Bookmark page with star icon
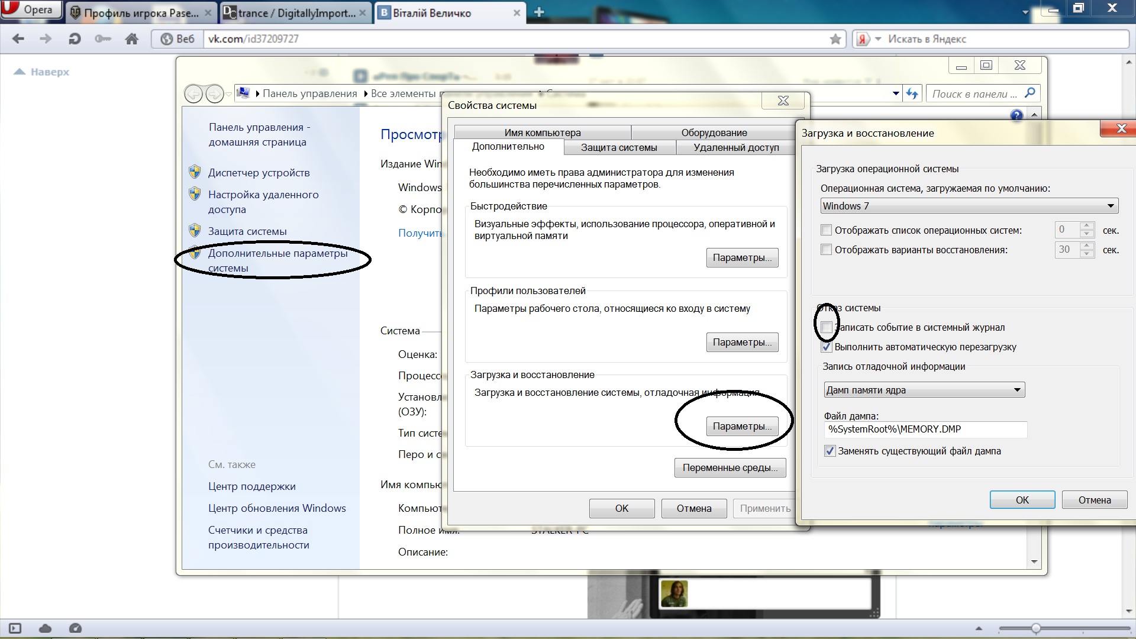 pyautogui.click(x=835, y=39)
